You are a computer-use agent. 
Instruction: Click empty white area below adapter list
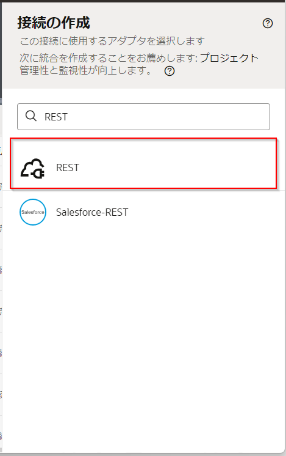143,334
